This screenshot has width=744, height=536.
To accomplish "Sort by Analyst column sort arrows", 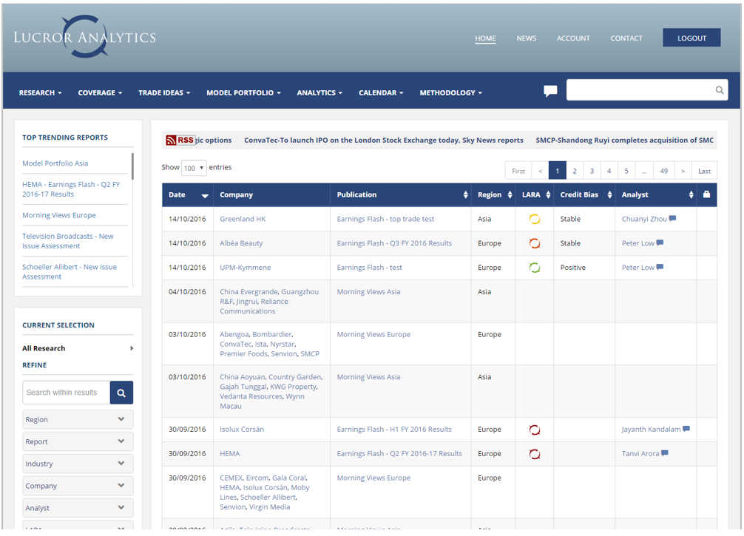I will pos(691,195).
